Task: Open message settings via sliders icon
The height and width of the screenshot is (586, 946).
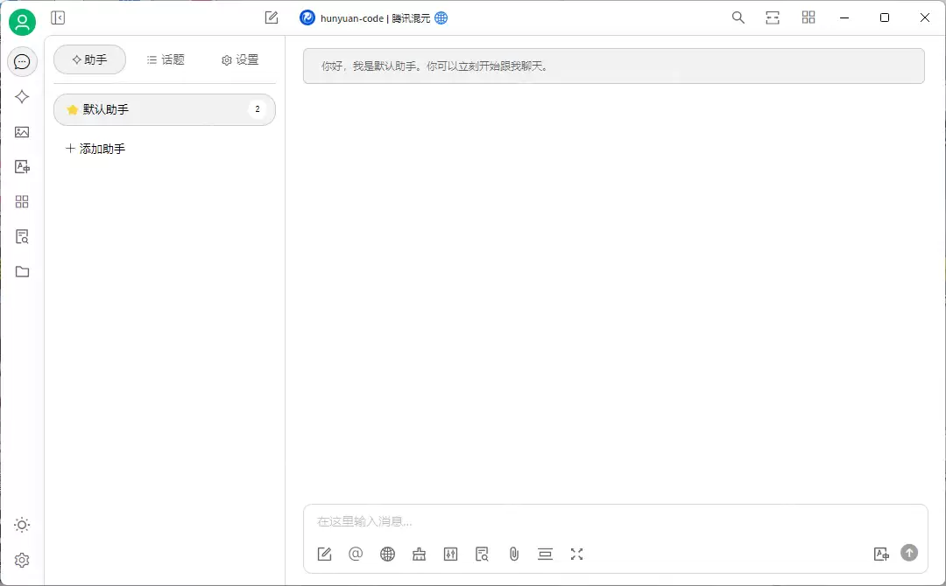Action: click(x=450, y=554)
